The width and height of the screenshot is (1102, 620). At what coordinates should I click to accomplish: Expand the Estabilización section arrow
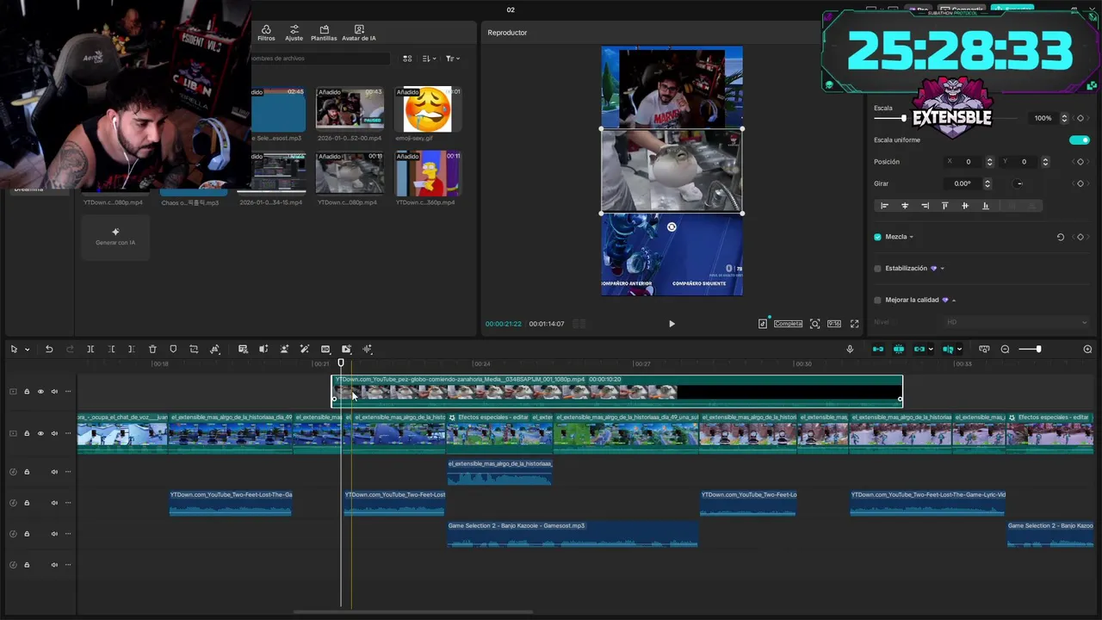point(942,269)
